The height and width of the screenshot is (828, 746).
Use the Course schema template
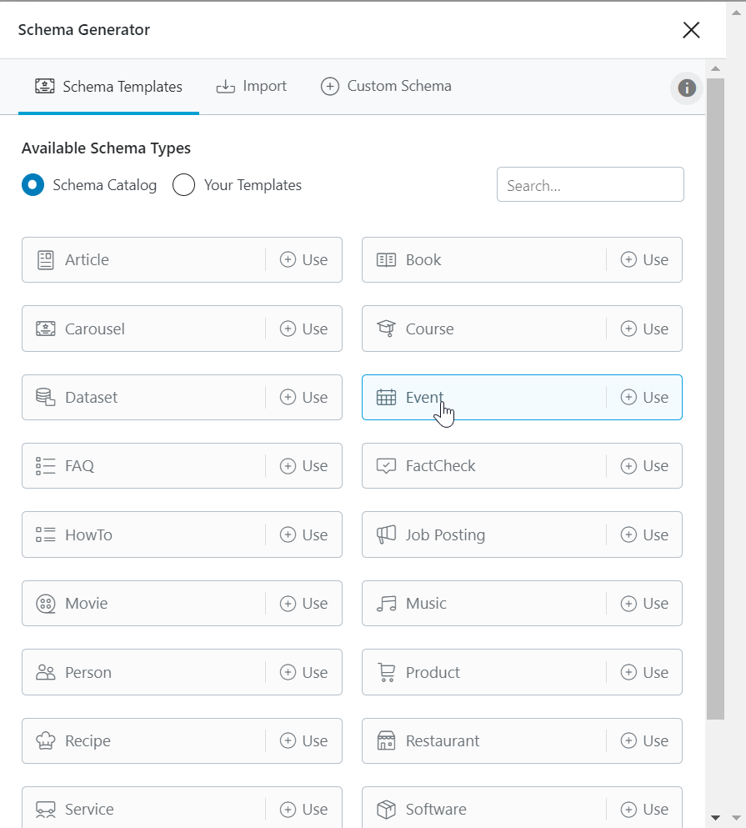[x=644, y=329]
